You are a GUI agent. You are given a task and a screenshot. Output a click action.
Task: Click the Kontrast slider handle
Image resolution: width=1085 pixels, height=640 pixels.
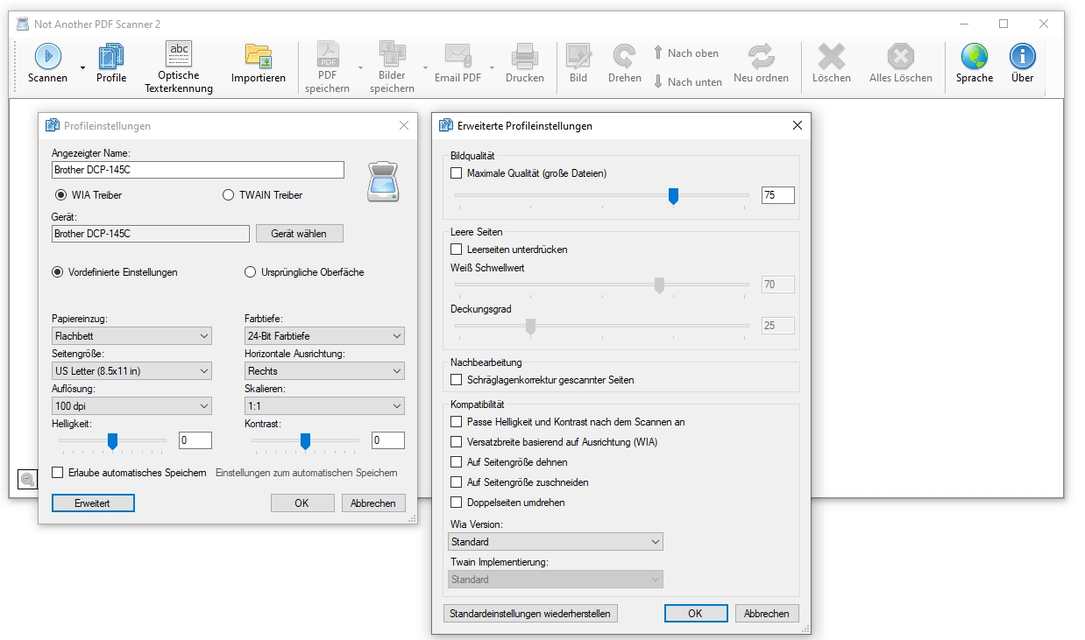point(305,441)
